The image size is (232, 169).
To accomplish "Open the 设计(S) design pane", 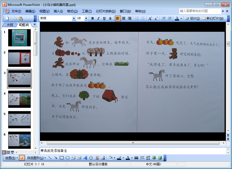I will coord(193,18).
